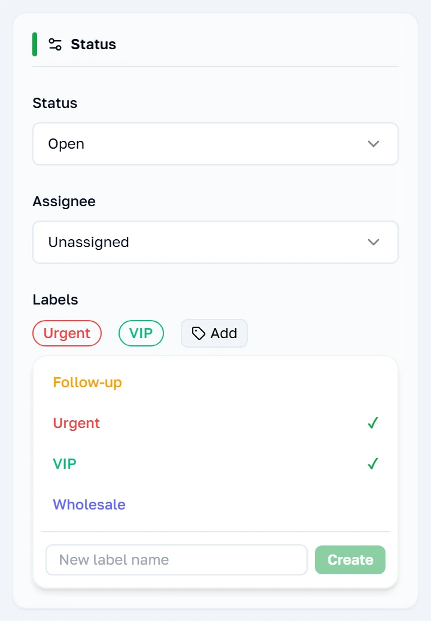The height and width of the screenshot is (621, 431).
Task: Click the Status panel heading text
Action: (93, 44)
